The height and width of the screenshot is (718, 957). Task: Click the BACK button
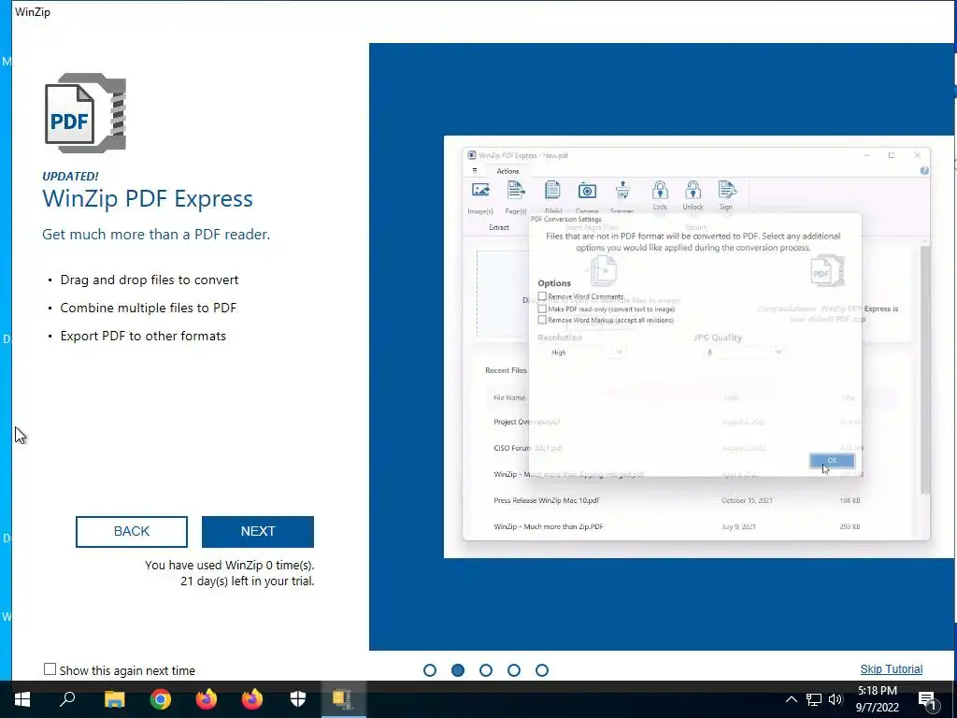[x=131, y=531]
